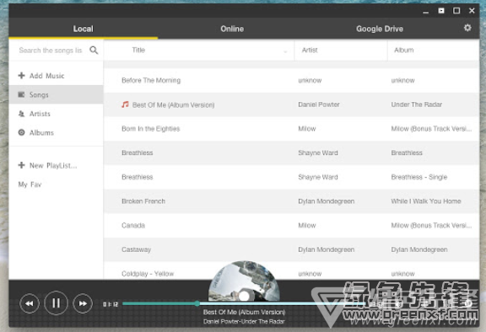This screenshot has height=332, width=486.
Task: Go back to the previous track
Action: [30, 303]
